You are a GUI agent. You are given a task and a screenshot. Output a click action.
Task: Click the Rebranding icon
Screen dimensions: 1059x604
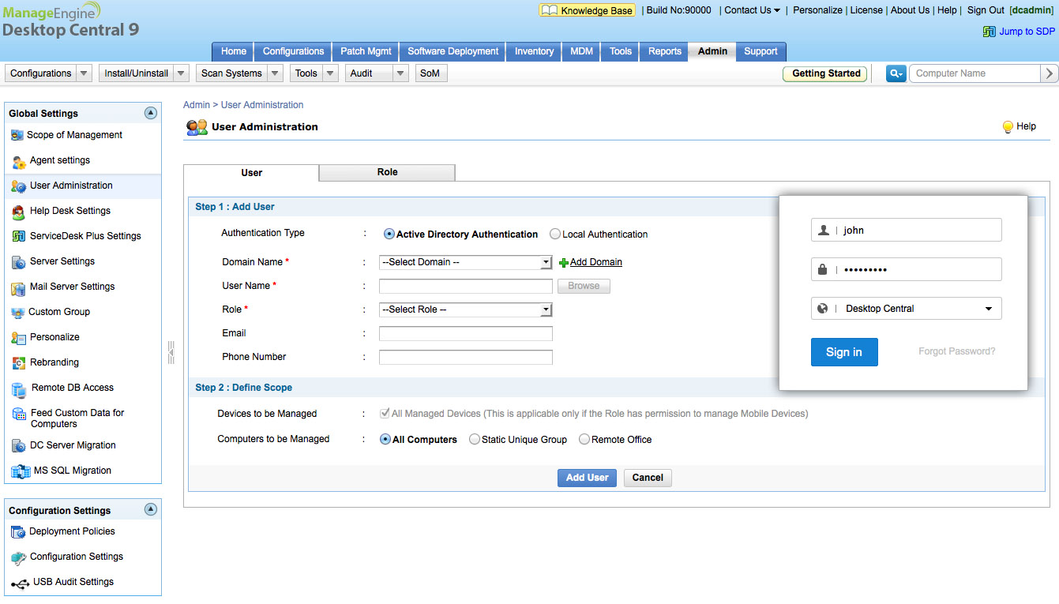pos(19,363)
